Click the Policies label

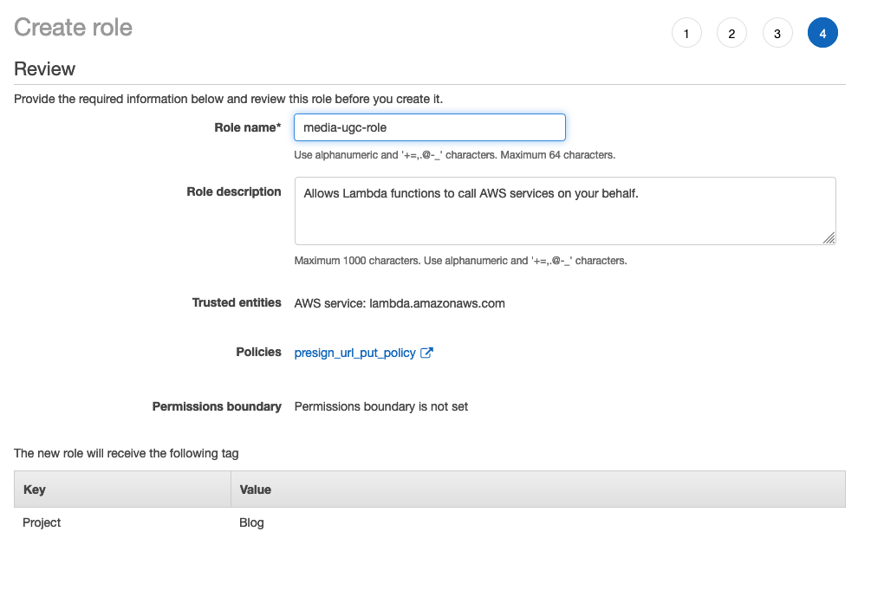(x=258, y=352)
